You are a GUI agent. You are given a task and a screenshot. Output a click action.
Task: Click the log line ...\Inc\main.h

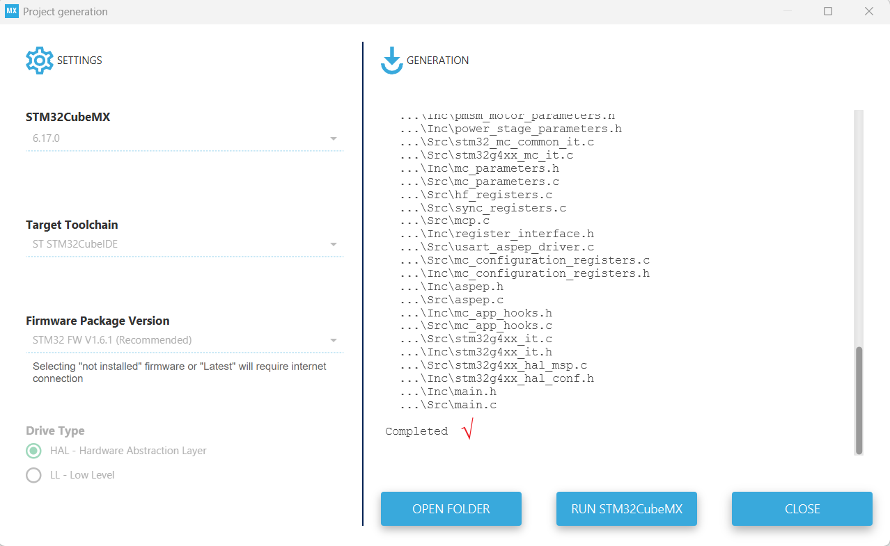pos(448,392)
